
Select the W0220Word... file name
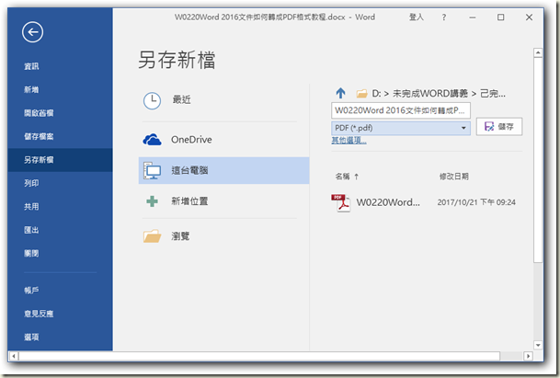388,202
